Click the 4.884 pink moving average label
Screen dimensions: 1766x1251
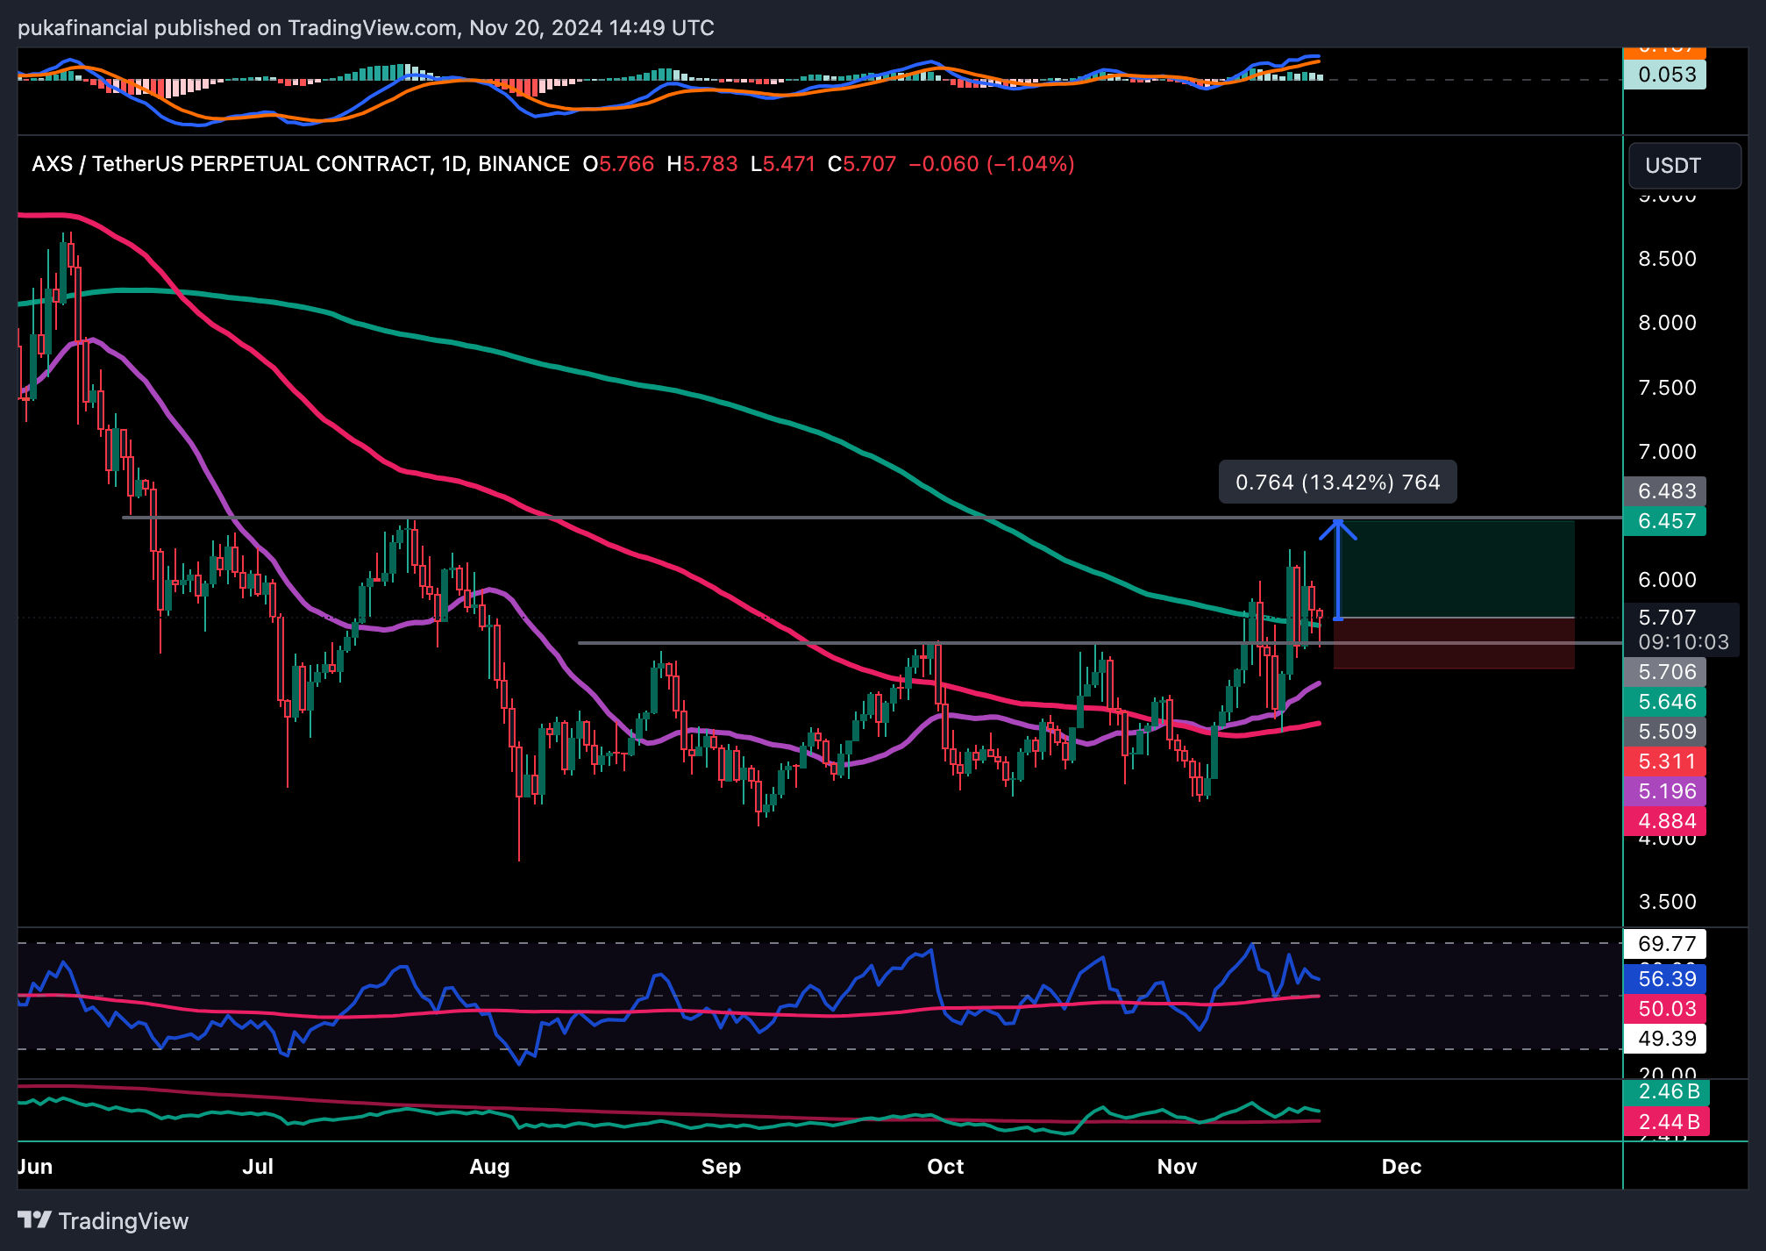point(1664,821)
